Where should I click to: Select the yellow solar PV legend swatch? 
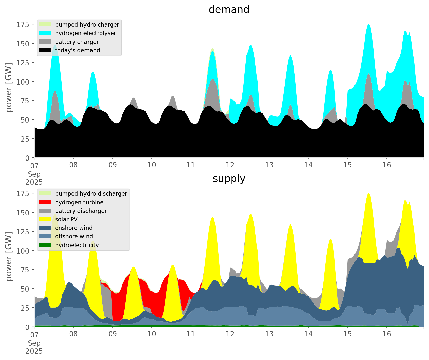[x=45, y=219]
